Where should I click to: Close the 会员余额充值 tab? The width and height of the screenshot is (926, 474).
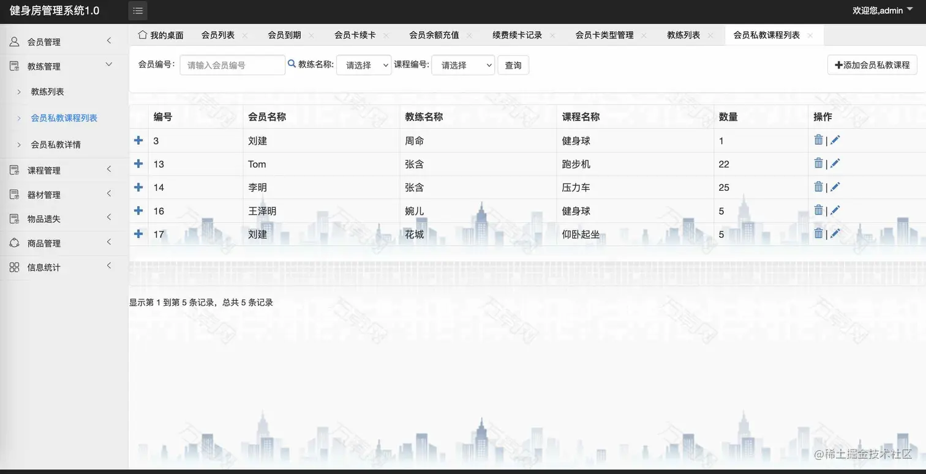(x=470, y=35)
